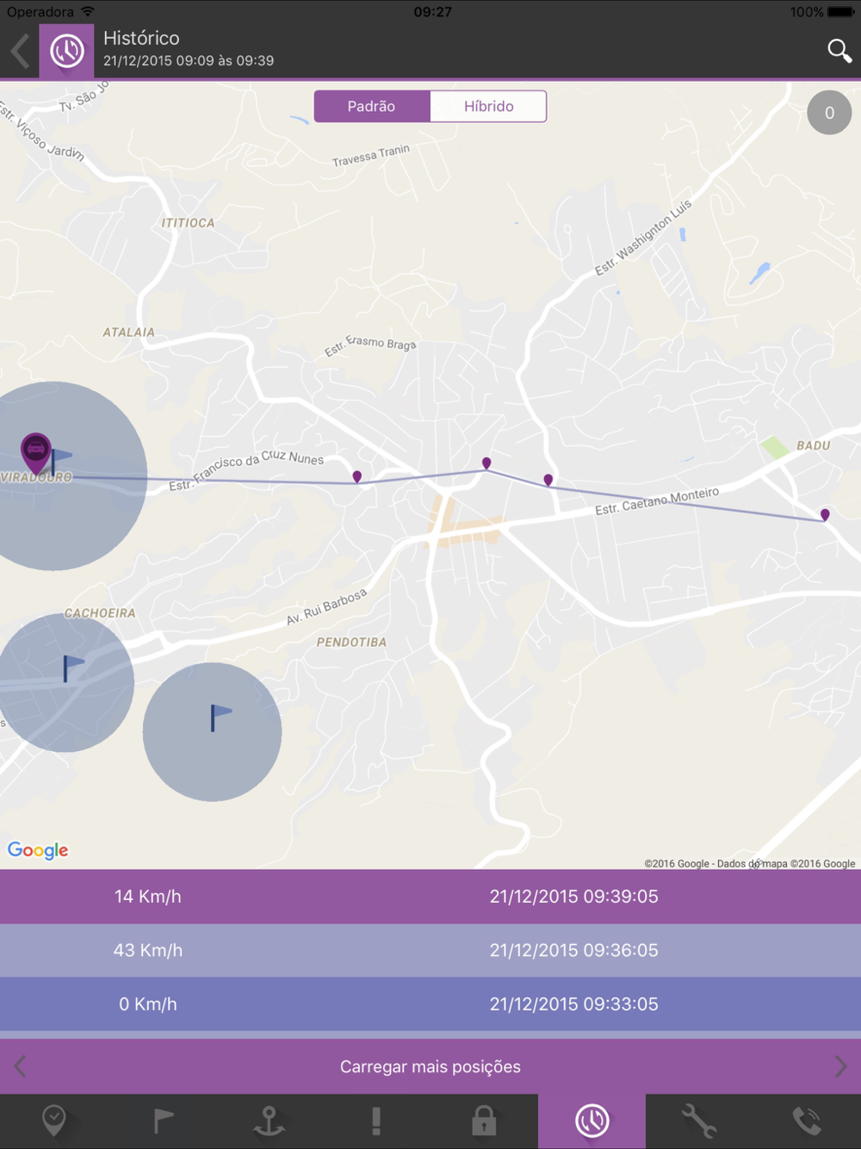Image resolution: width=861 pixels, height=1149 pixels.
Task: Switch map to Híbrido view
Action: click(x=488, y=107)
